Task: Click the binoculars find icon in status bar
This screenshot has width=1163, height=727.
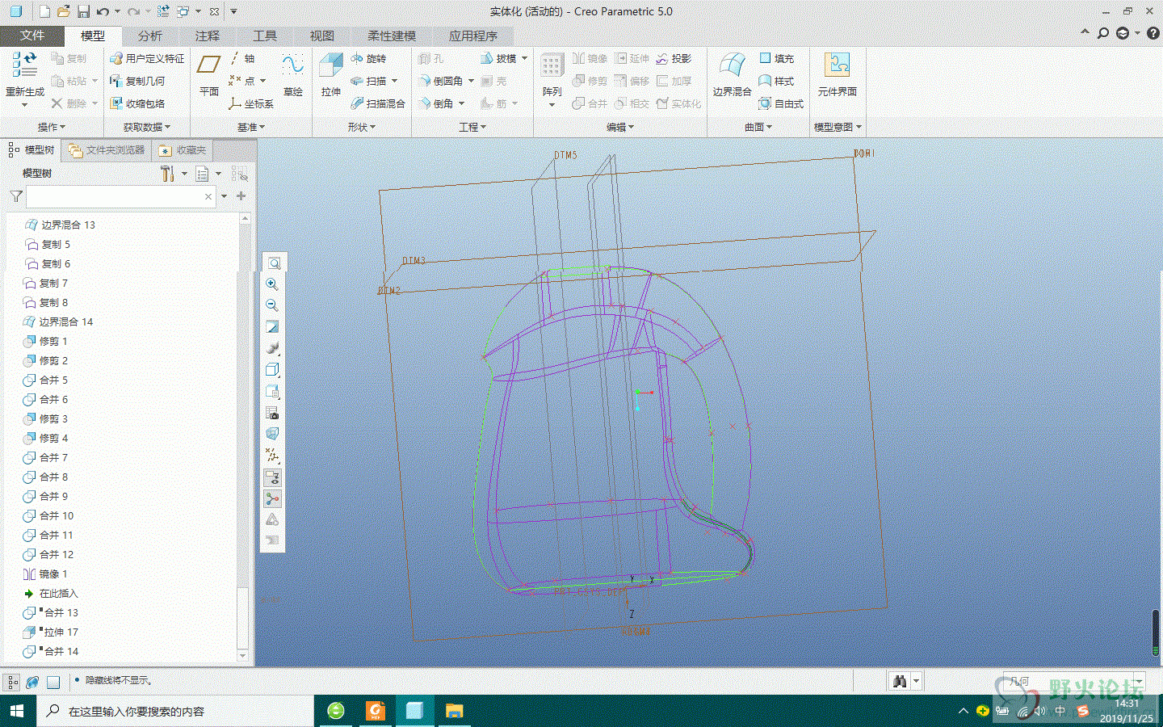Action: (899, 682)
